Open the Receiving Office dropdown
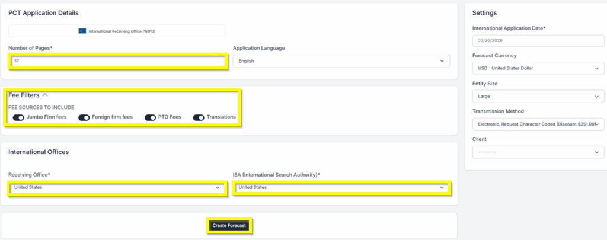This screenshot has width=607, height=240. click(117, 188)
